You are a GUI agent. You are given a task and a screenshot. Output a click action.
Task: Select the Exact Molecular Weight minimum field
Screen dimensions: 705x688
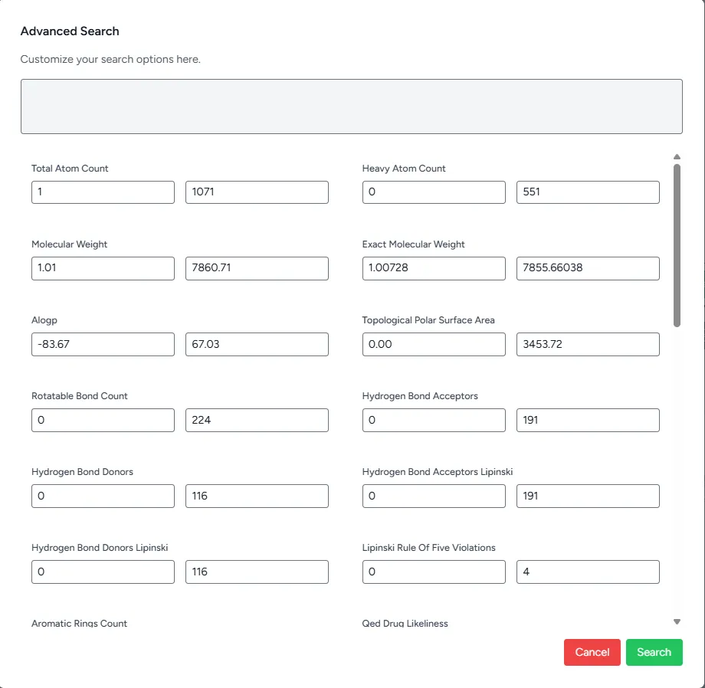(434, 268)
